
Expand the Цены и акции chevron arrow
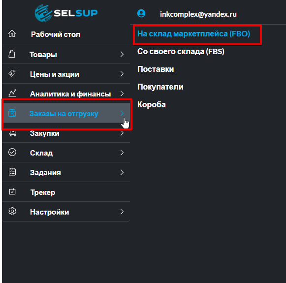(122, 74)
